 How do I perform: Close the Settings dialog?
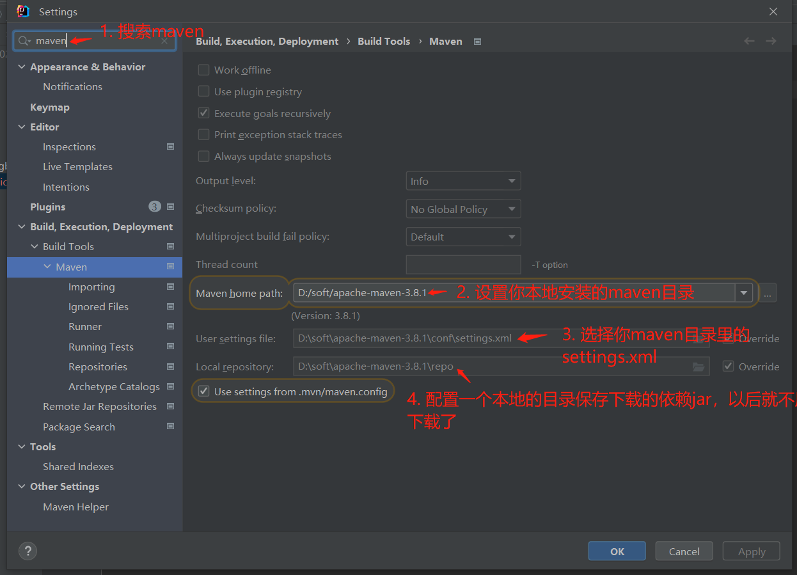coord(773,12)
